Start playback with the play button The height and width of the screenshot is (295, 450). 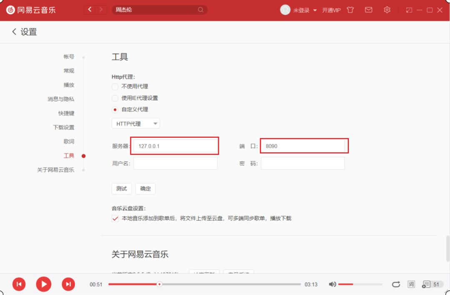click(x=44, y=284)
